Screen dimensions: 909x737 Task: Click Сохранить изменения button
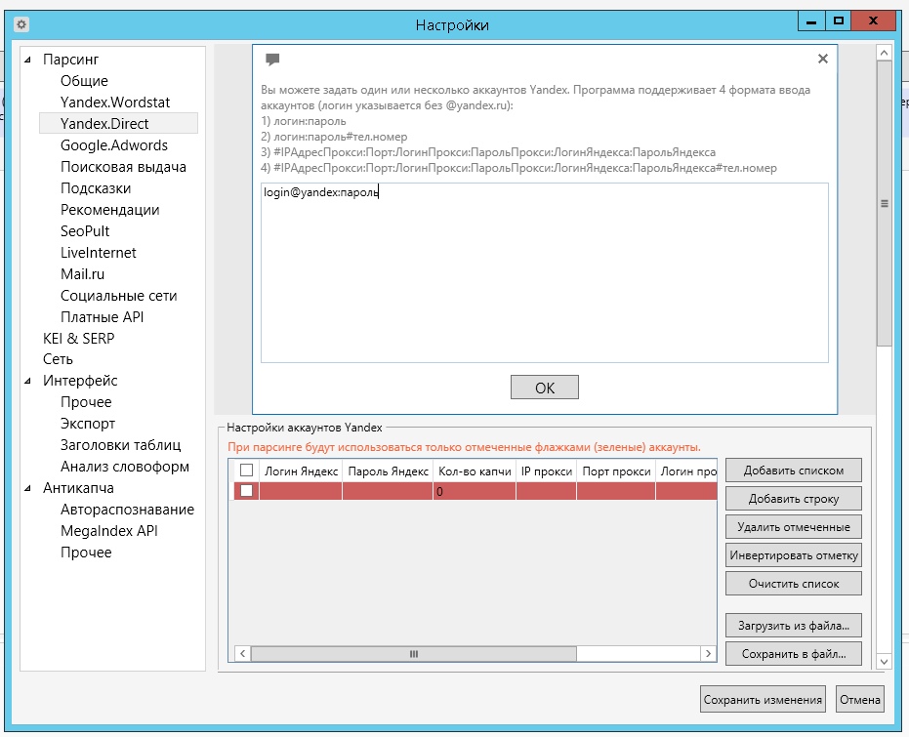(763, 699)
